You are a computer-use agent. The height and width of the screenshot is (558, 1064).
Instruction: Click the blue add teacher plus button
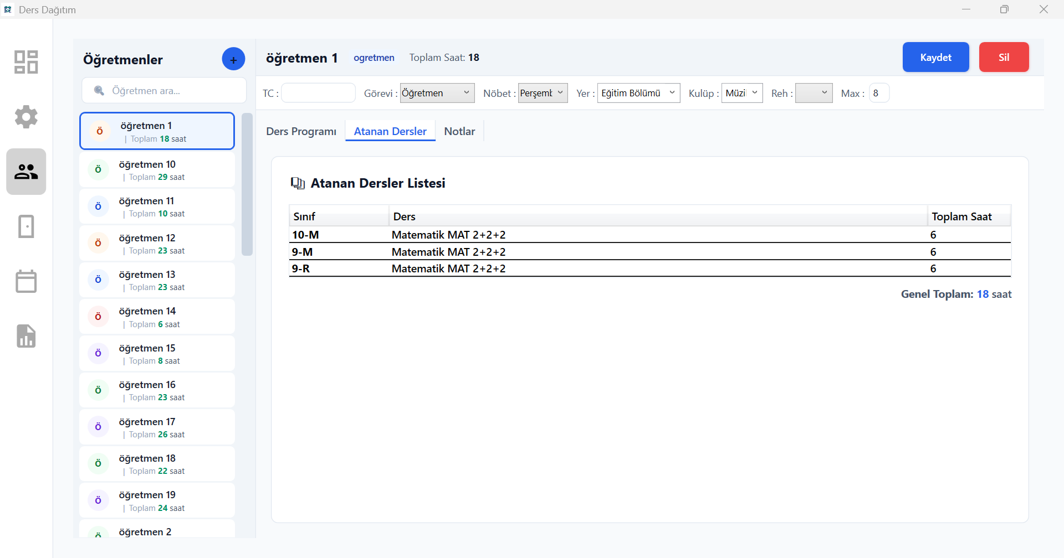(233, 59)
